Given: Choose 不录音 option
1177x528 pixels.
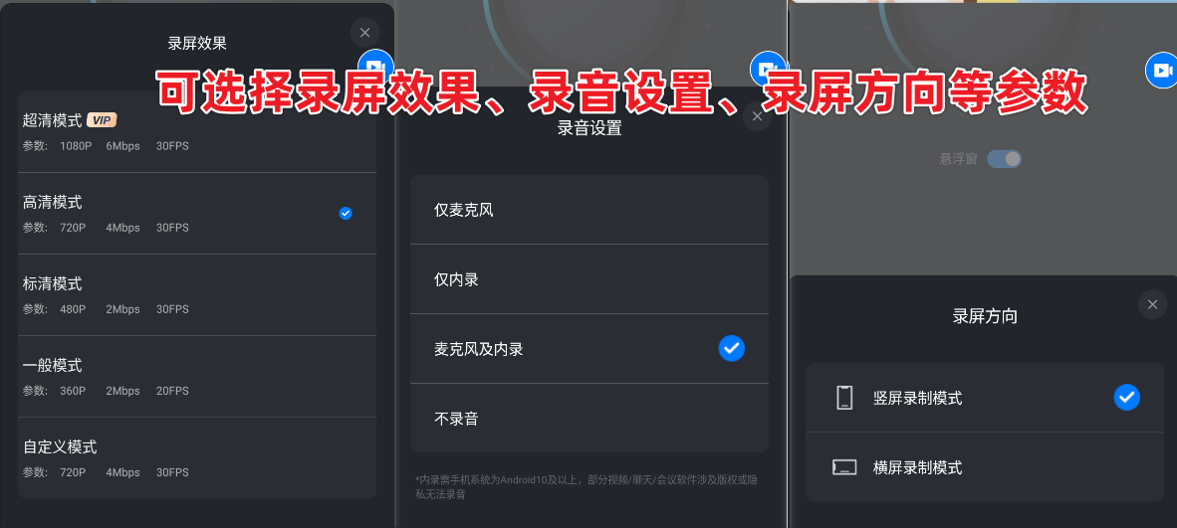Looking at the screenshot, I should [589, 419].
